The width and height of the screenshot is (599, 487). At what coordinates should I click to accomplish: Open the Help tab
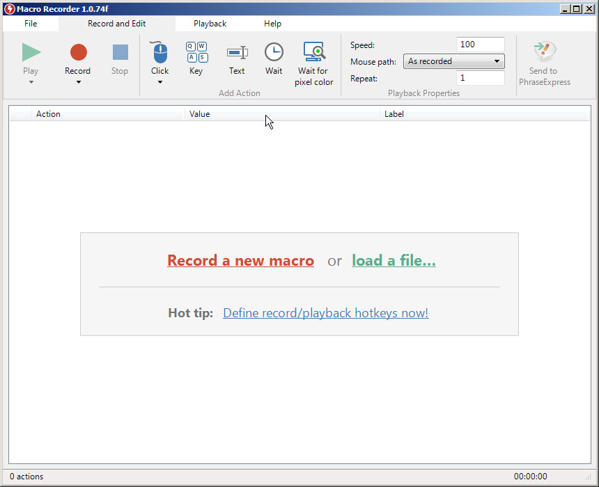272,23
